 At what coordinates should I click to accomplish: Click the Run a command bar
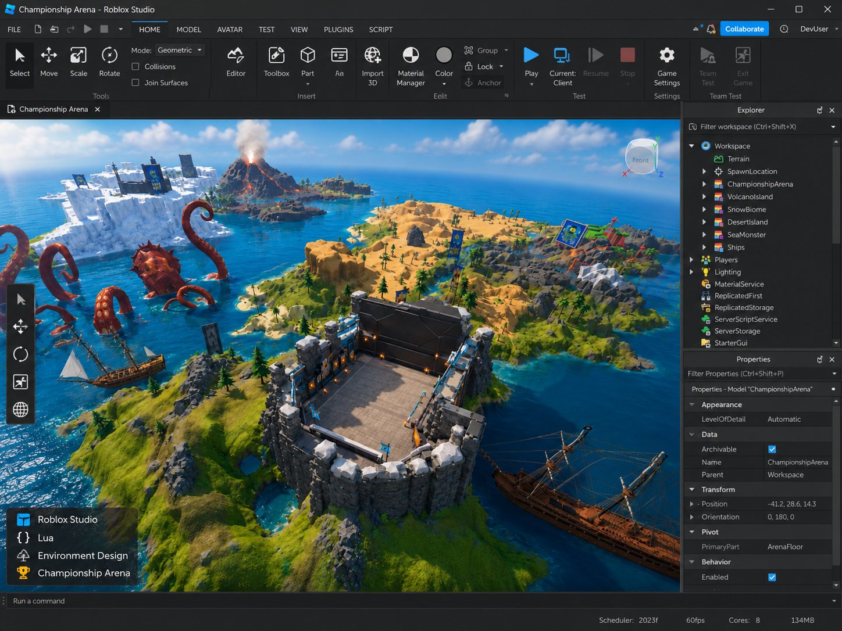419,601
